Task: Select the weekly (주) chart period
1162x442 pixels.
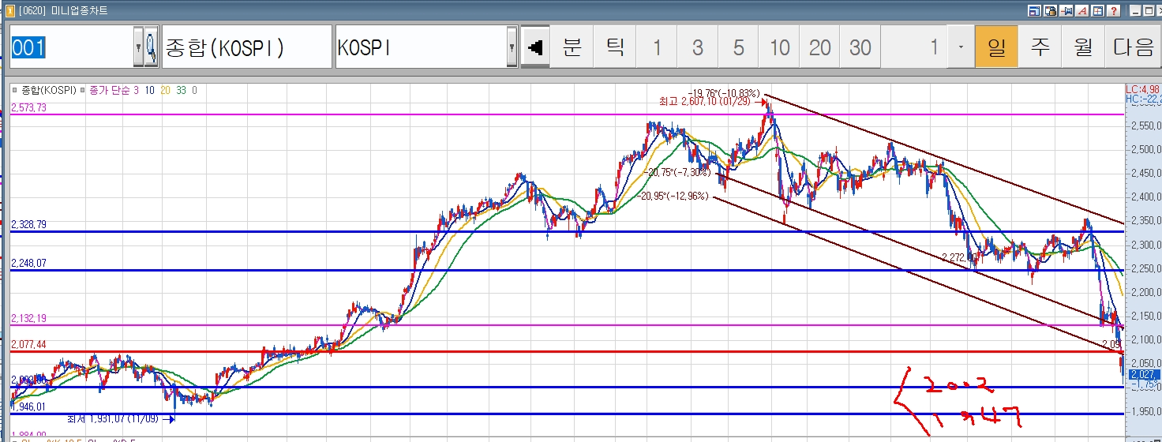Action: [x=1040, y=48]
